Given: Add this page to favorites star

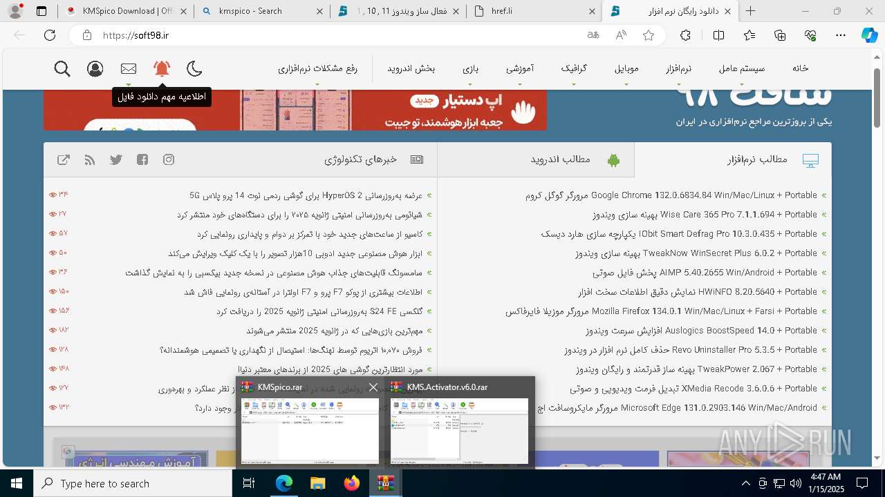Looking at the screenshot, I should coord(649,35).
